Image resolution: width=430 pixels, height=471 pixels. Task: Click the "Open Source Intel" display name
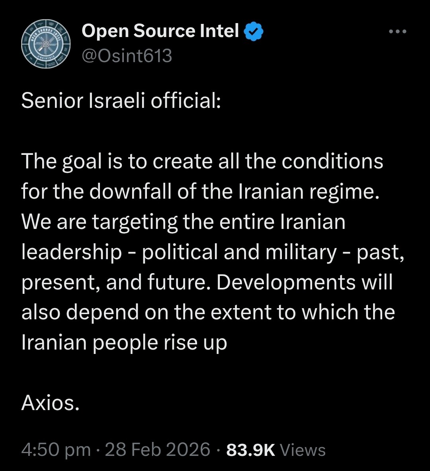point(160,31)
